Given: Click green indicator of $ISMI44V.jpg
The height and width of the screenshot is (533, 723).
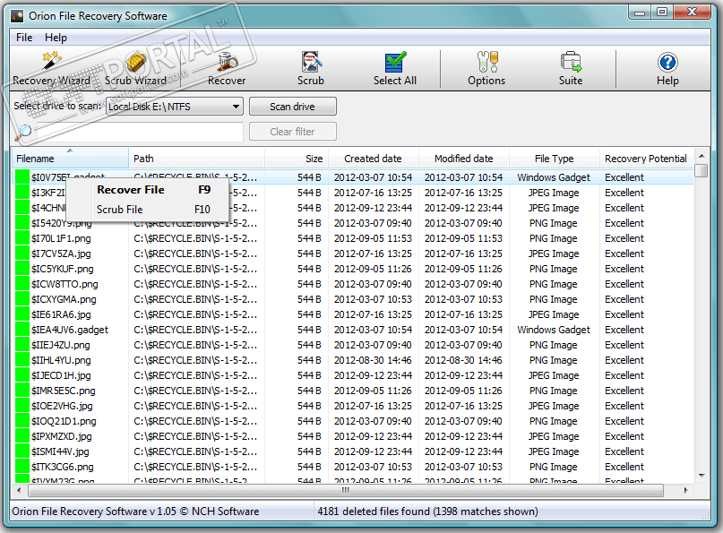Looking at the screenshot, I should (x=22, y=451).
